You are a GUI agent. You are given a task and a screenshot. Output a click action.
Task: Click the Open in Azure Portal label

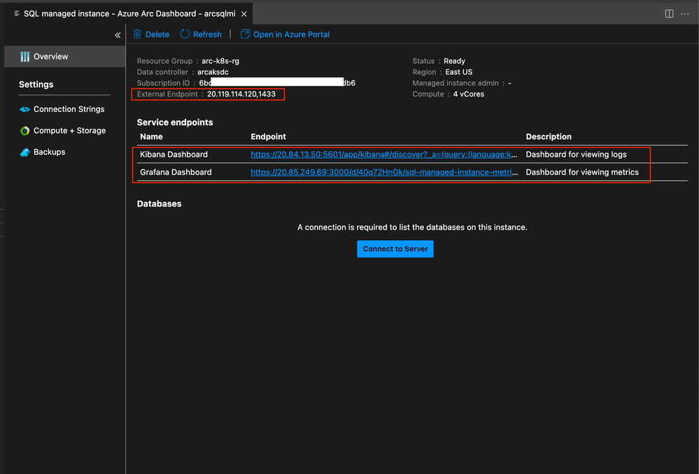[292, 34]
